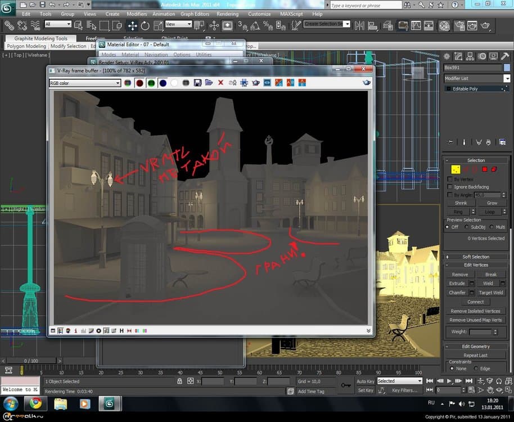Activate Polygon sub-object selection mode
The height and width of the screenshot is (422, 514).
(x=485, y=169)
